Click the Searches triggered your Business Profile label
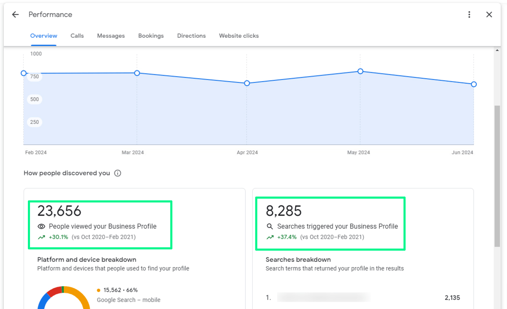Screen dimensions: 507x309 (x=338, y=227)
